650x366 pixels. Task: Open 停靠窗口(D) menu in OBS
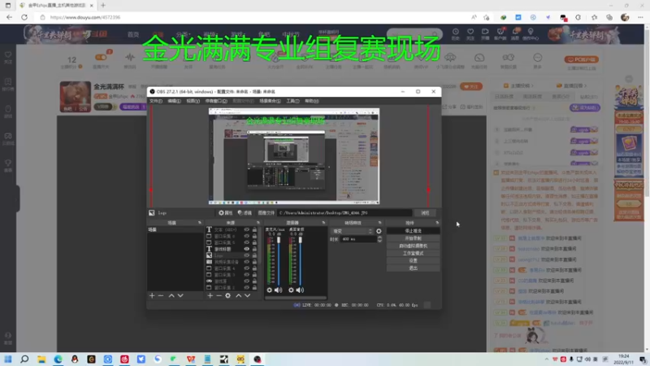[216, 101]
